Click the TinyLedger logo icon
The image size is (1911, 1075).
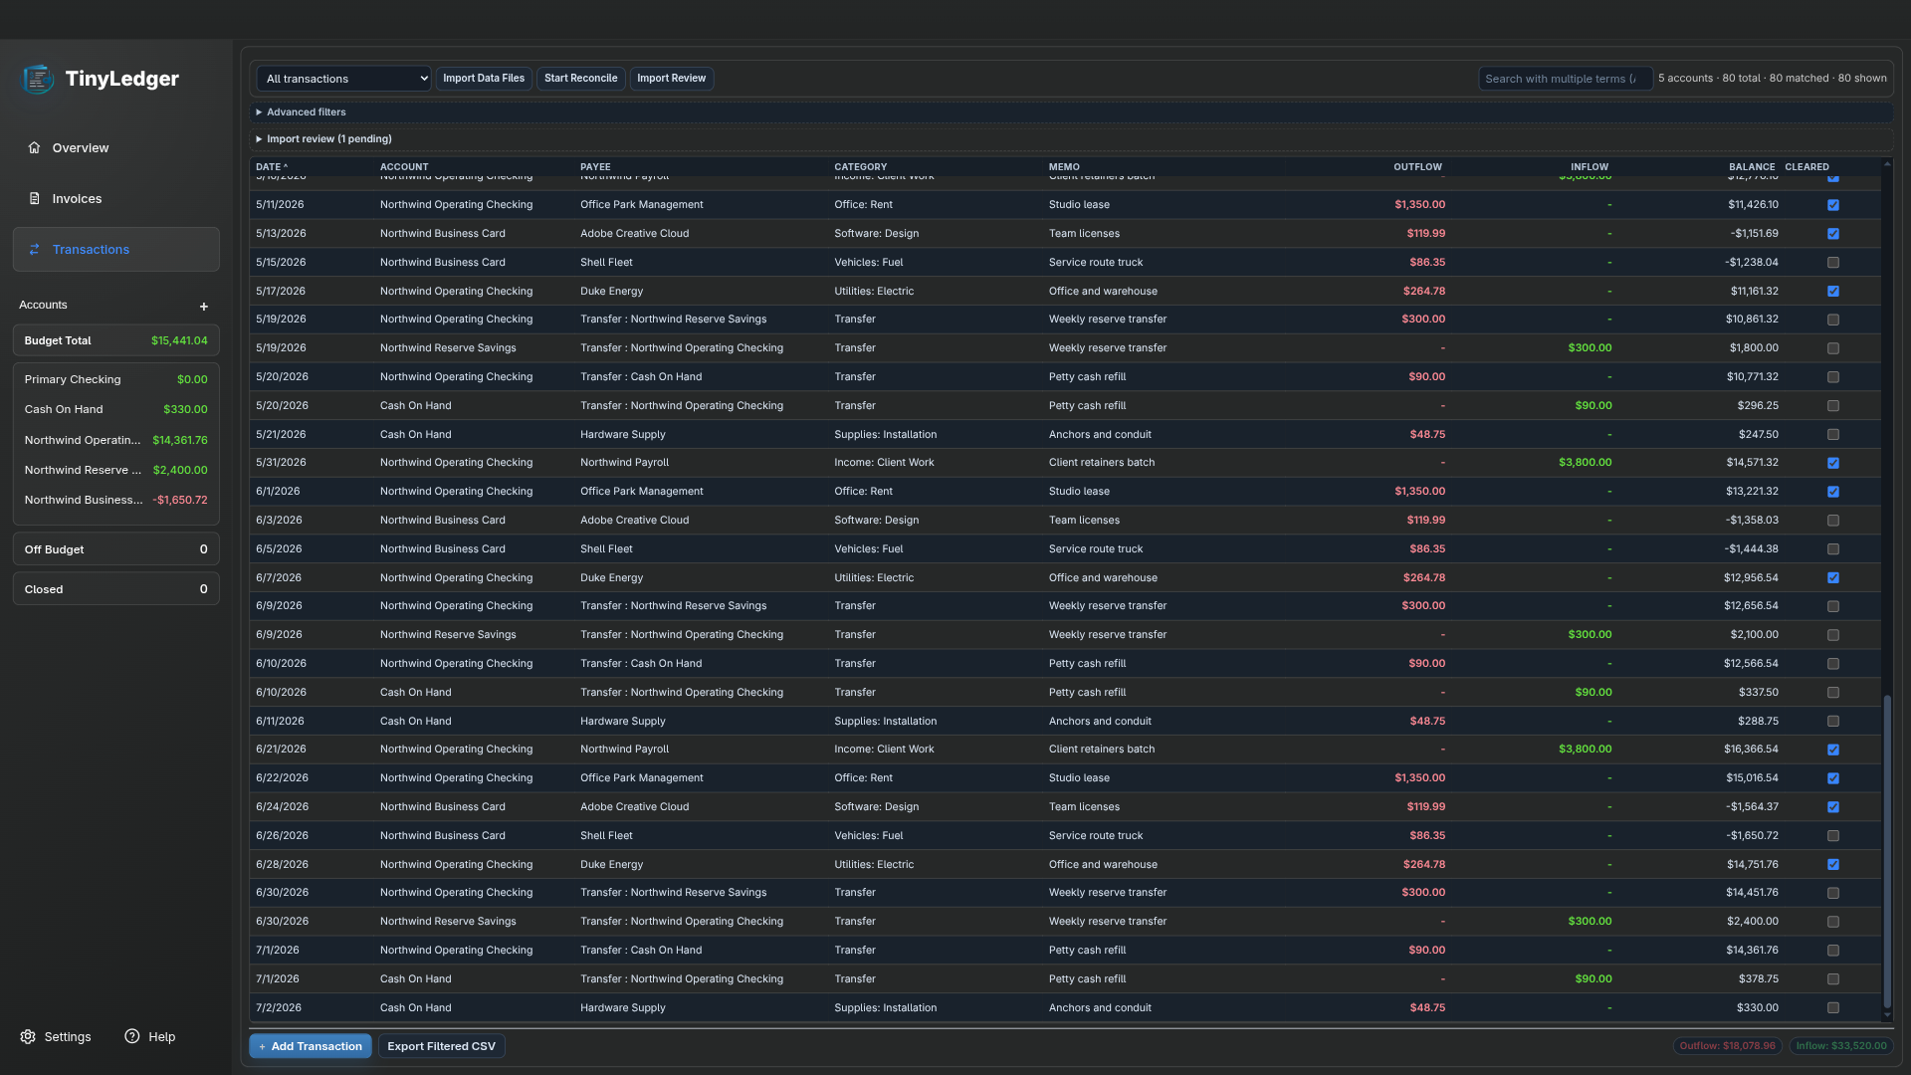click(39, 79)
